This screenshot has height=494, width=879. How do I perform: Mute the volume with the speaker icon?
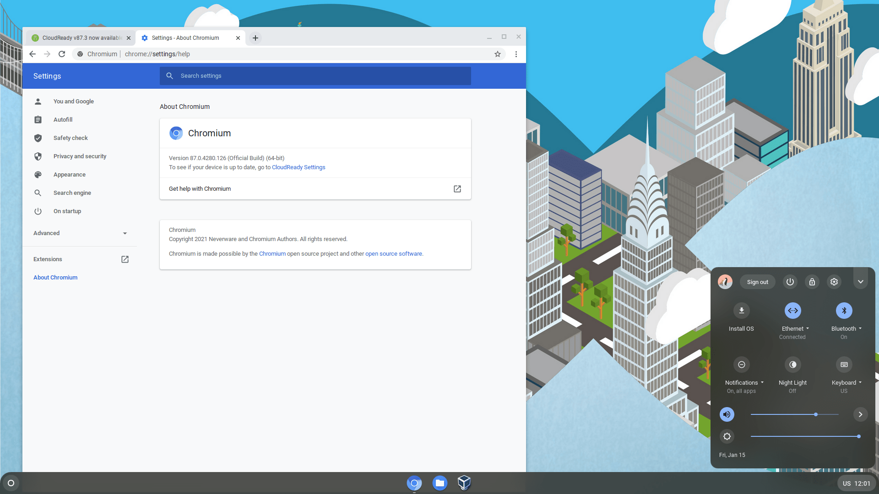[727, 414]
